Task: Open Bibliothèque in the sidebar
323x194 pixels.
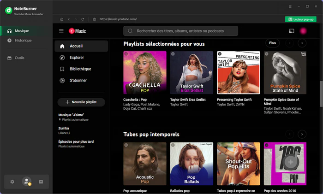Action: [80, 69]
